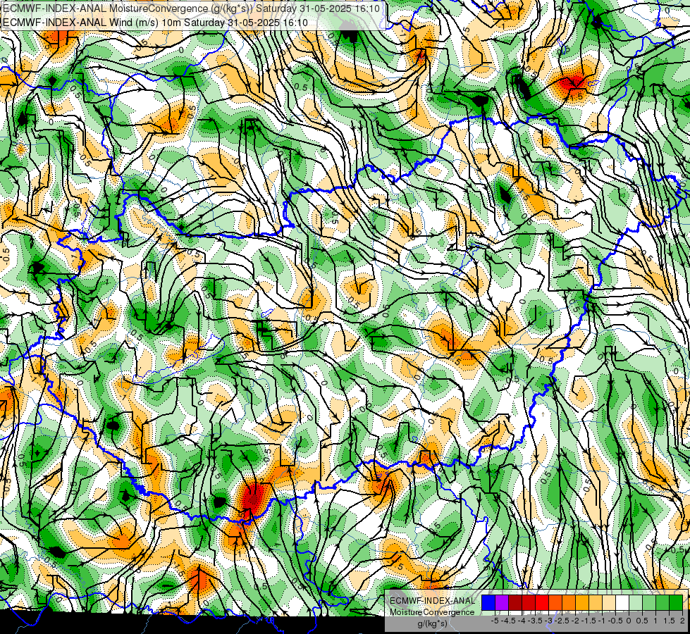Click the -2 tick label on the legend

point(576,621)
